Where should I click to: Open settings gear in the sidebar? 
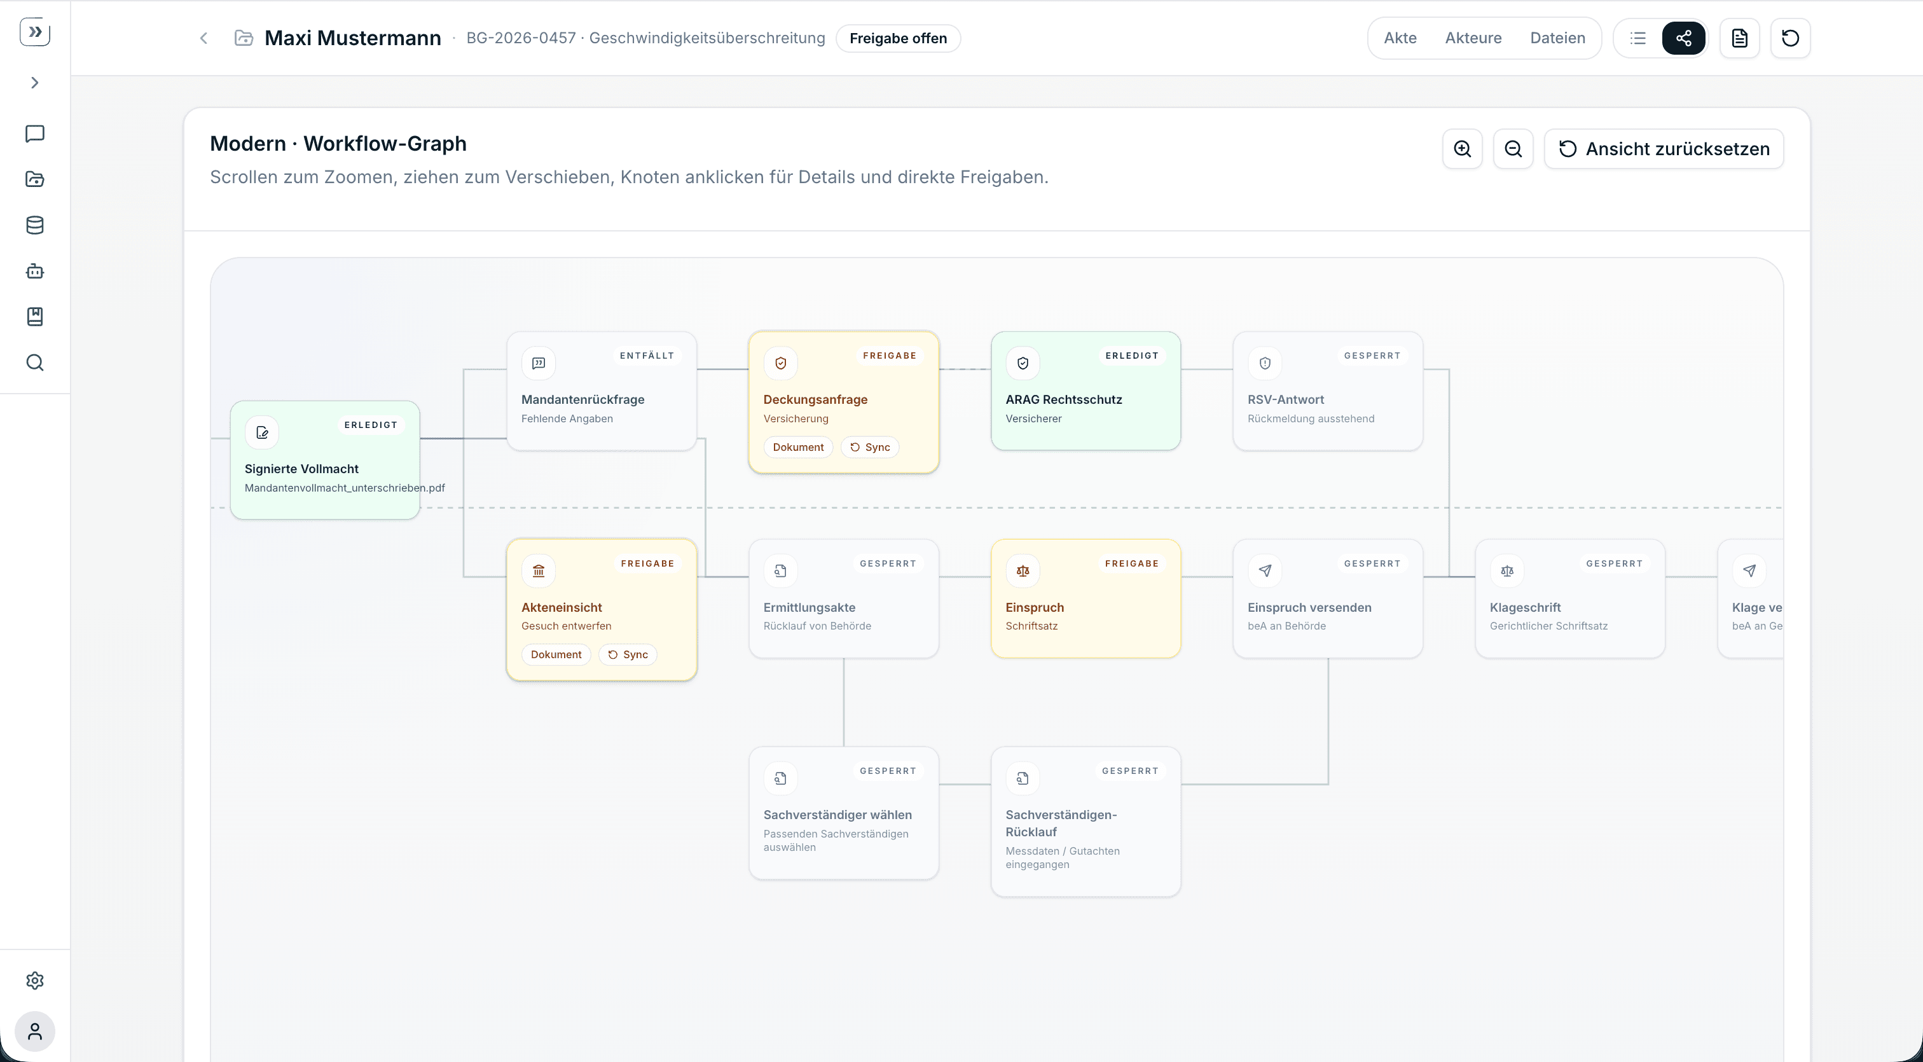pyautogui.click(x=34, y=980)
